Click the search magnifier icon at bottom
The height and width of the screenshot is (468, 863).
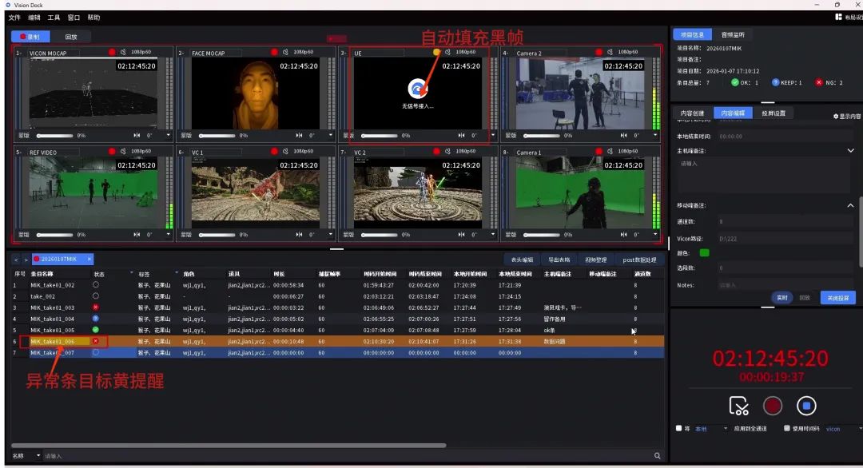[x=657, y=456]
